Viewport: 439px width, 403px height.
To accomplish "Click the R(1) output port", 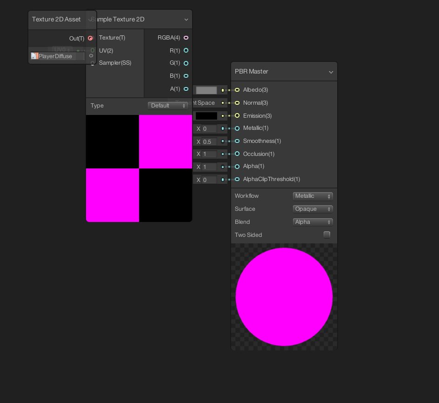I will coord(186,50).
